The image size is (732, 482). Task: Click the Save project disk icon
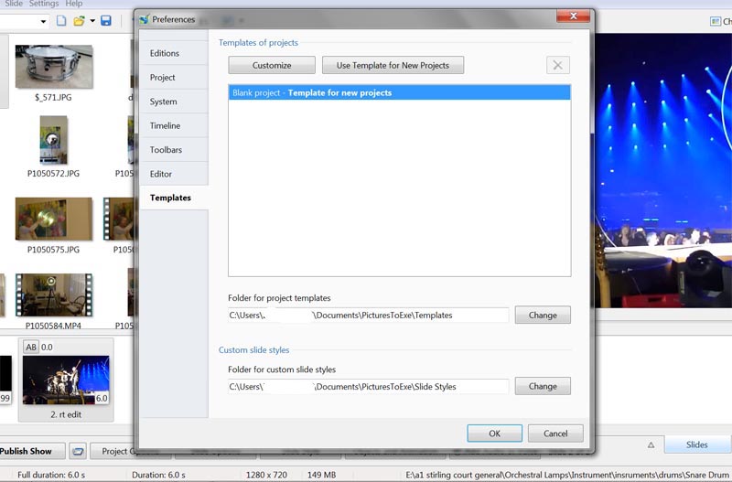point(106,21)
